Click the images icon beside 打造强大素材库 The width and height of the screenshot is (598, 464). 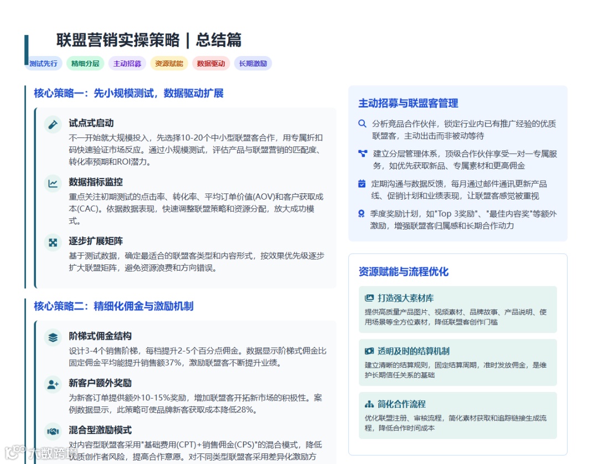click(x=369, y=298)
